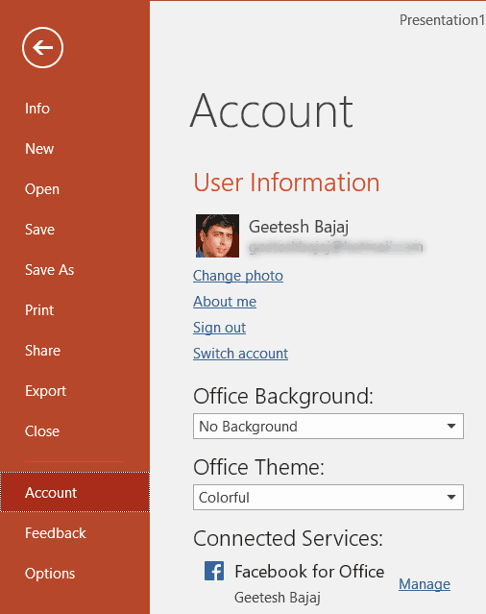Select Print from the sidebar

coord(39,310)
